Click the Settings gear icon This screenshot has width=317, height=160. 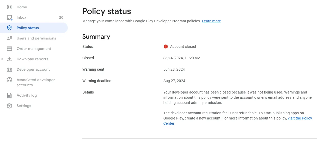(x=9, y=106)
